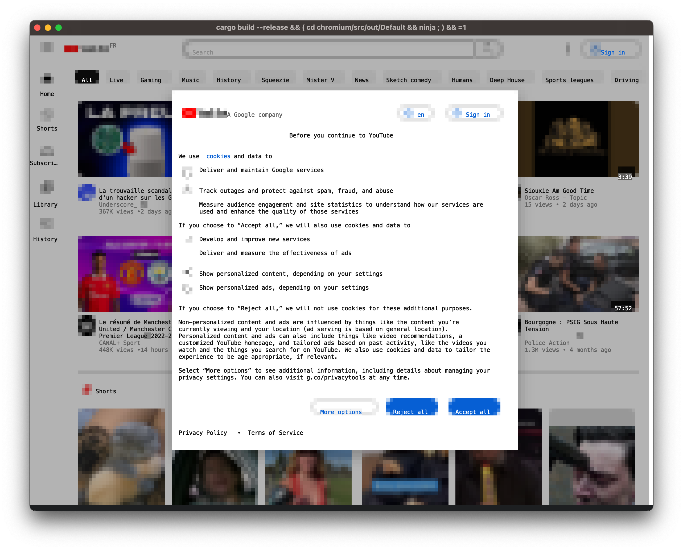
Task: Click History icon in sidebar
Action: pos(47,224)
